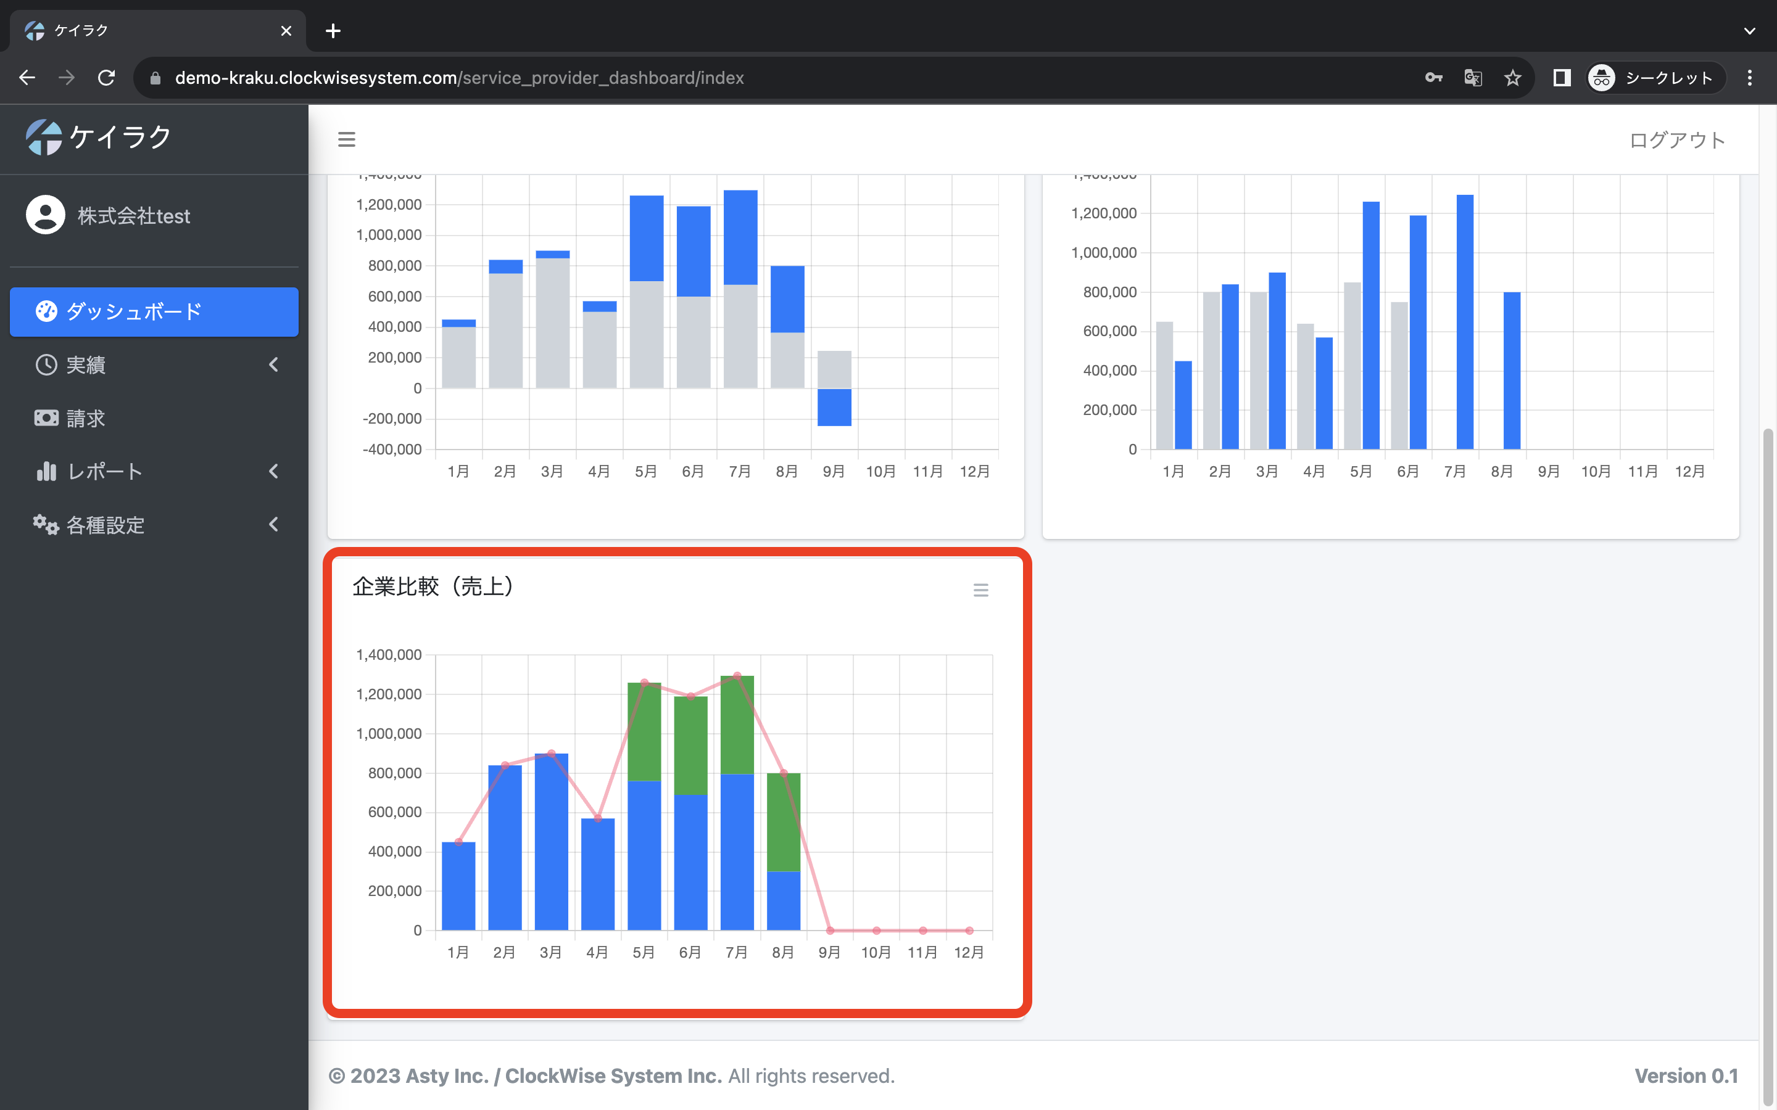The height and width of the screenshot is (1110, 1777).
Task: Open the 企業比較（売上）chart menu icon
Action: (980, 590)
